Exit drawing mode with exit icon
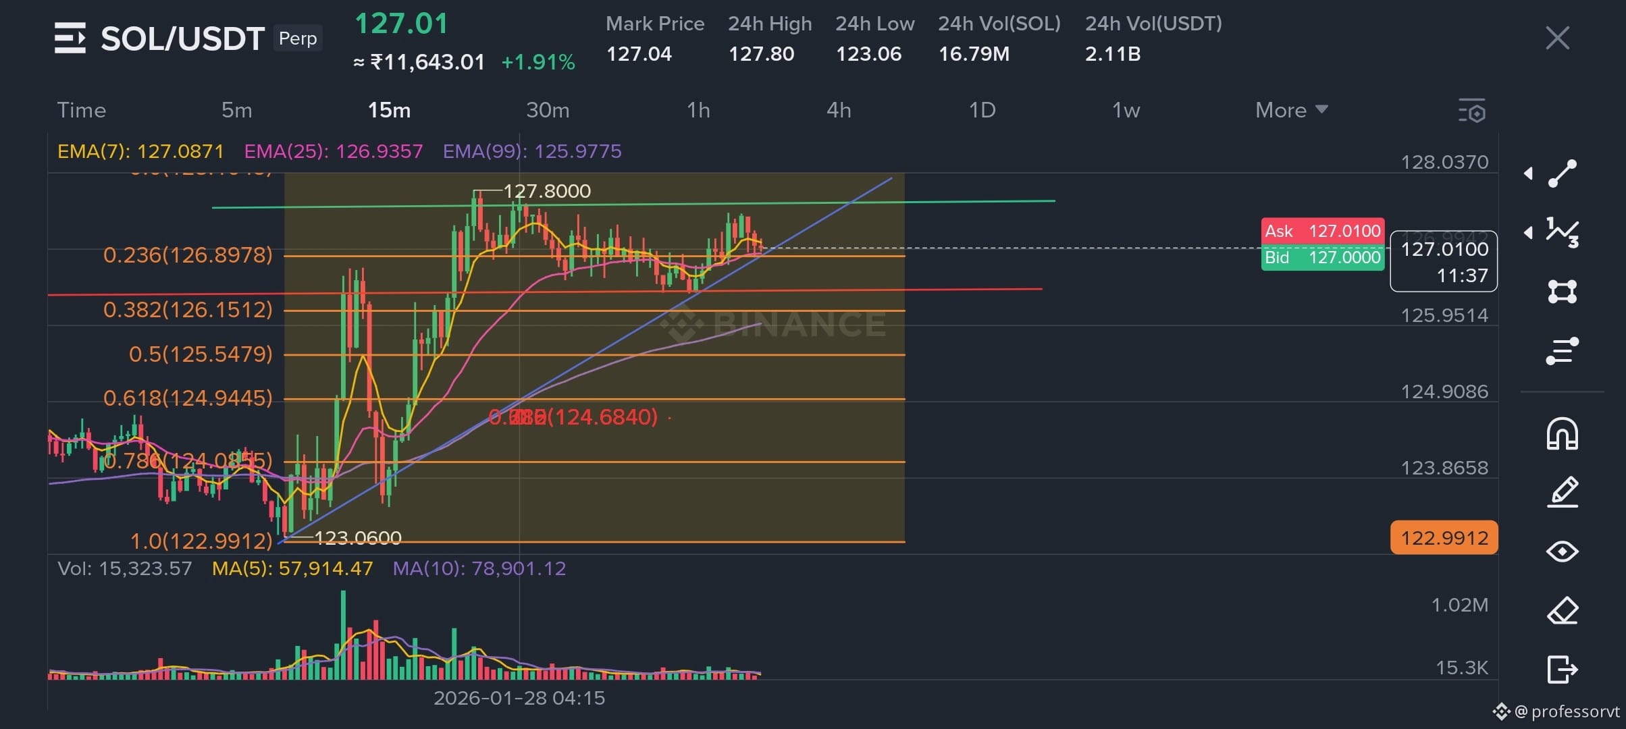Image resolution: width=1626 pixels, height=729 pixels. coord(1563,670)
